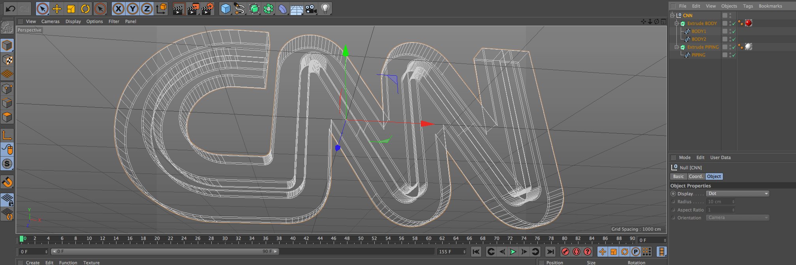Select white material tag on Extrude PIPING
796x265 pixels.
(748, 47)
